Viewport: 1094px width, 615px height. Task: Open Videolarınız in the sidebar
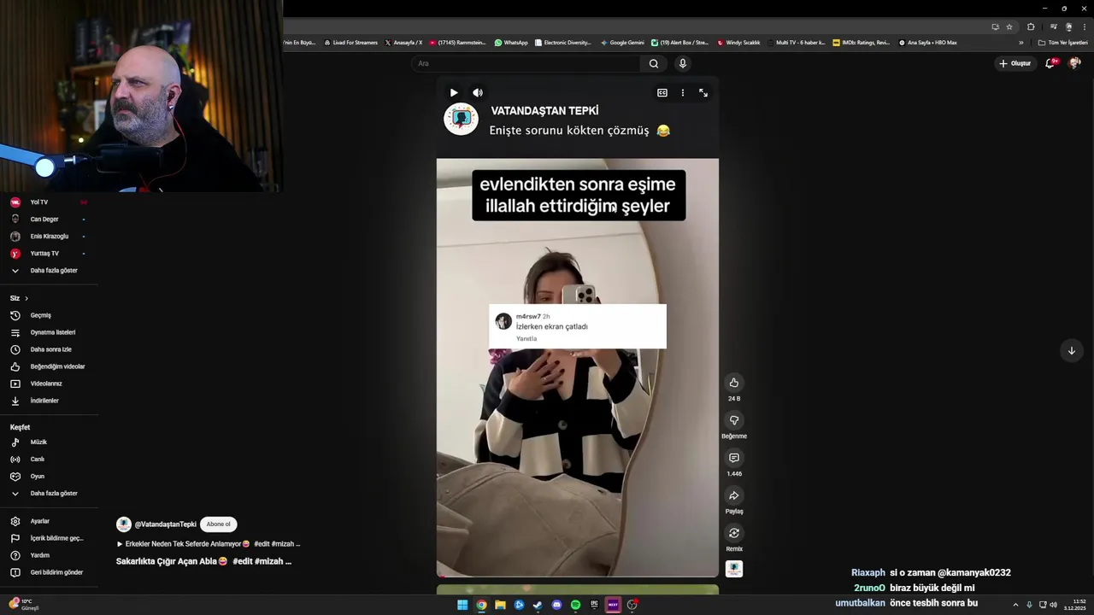click(x=50, y=384)
